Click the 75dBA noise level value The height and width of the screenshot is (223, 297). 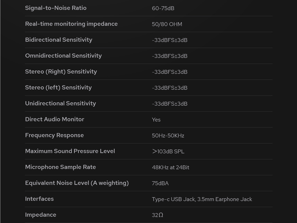click(x=160, y=183)
